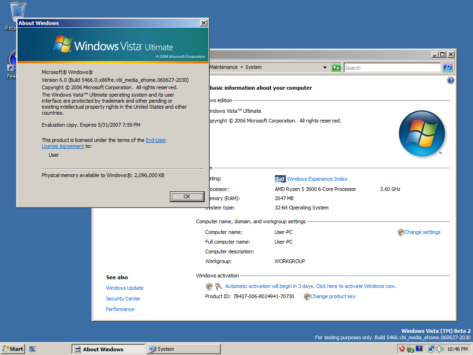Click the blue search magnifier button
Image resolution: width=473 pixels, height=355 pixels.
click(447, 67)
